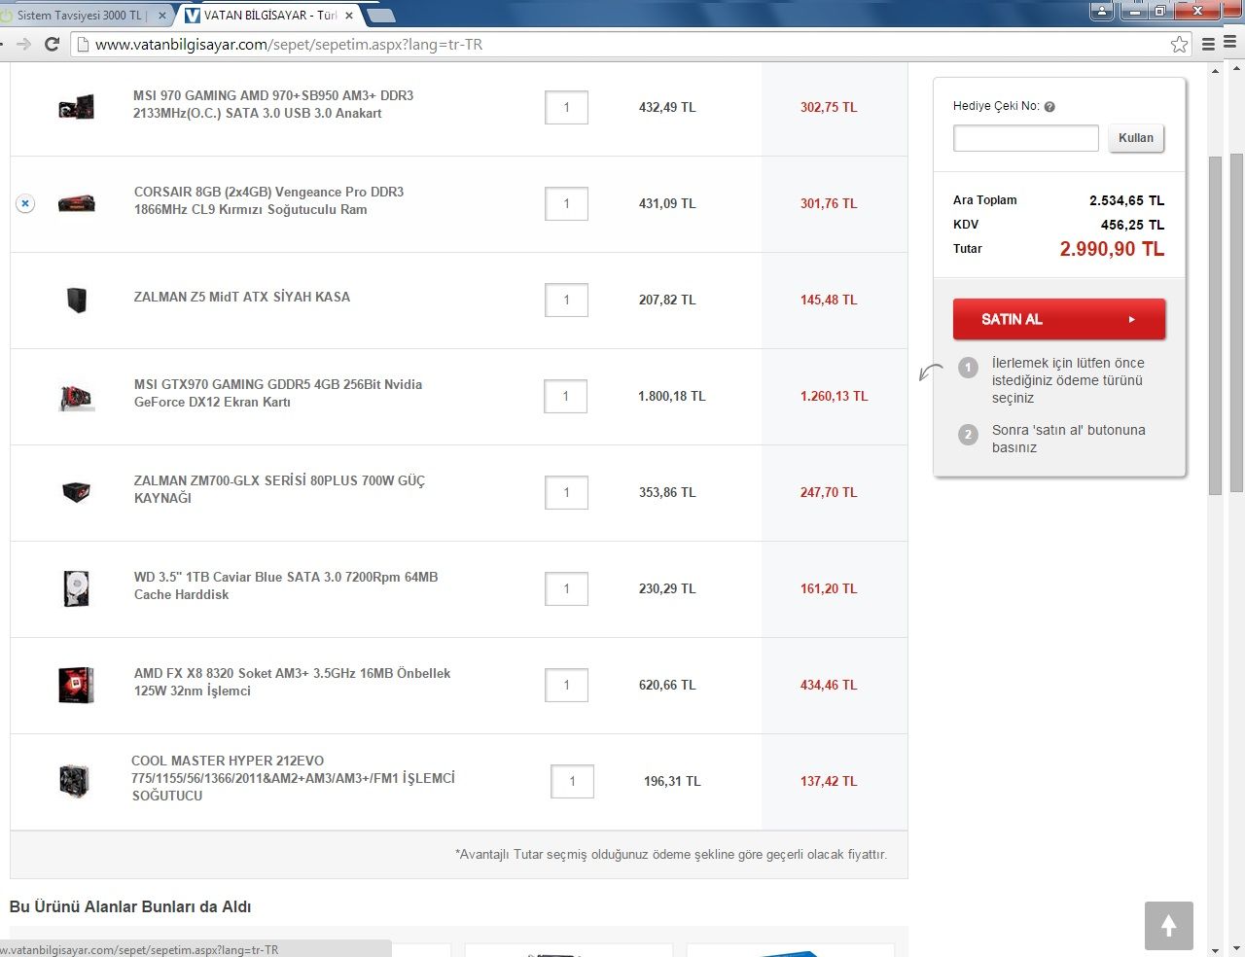Edit quantity for MSI GTX970 graphics card

565,396
